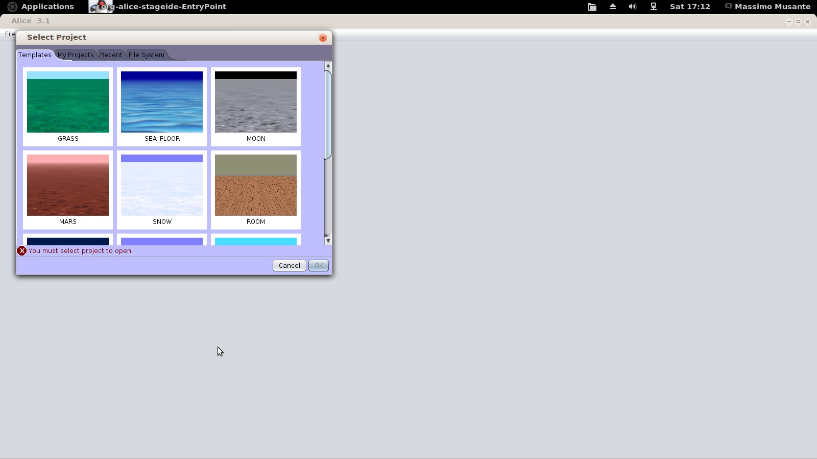This screenshot has height=459, width=817.
Task: Close the Alice 3.1 window
Action: (807, 21)
